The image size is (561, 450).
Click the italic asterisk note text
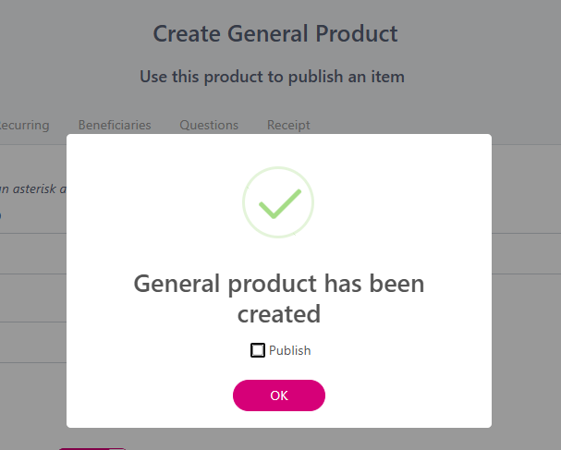coord(32,189)
